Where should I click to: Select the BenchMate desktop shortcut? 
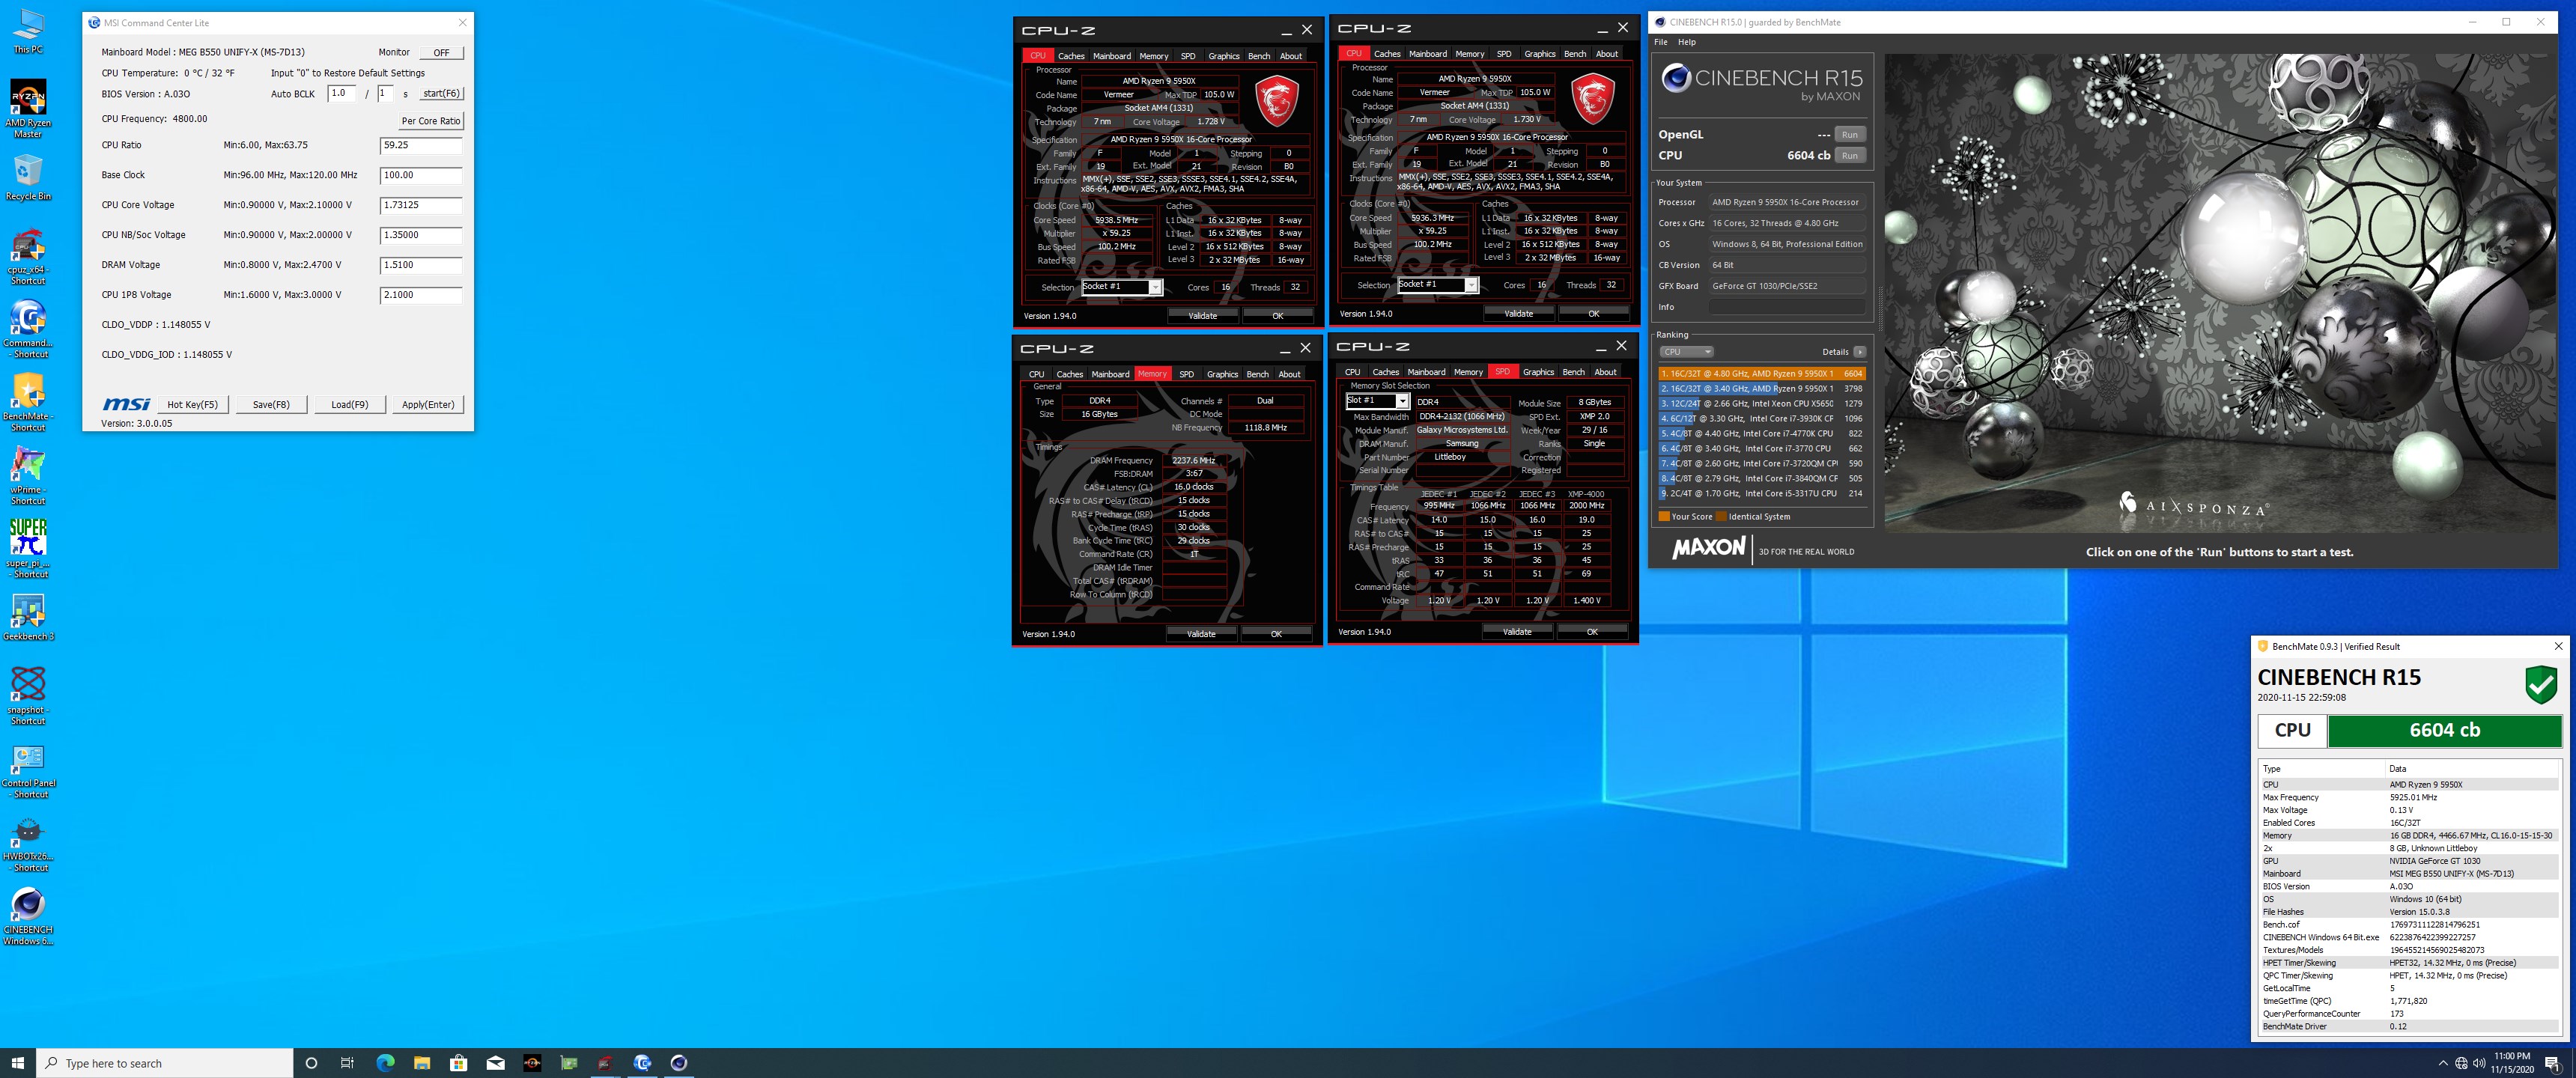(x=28, y=403)
